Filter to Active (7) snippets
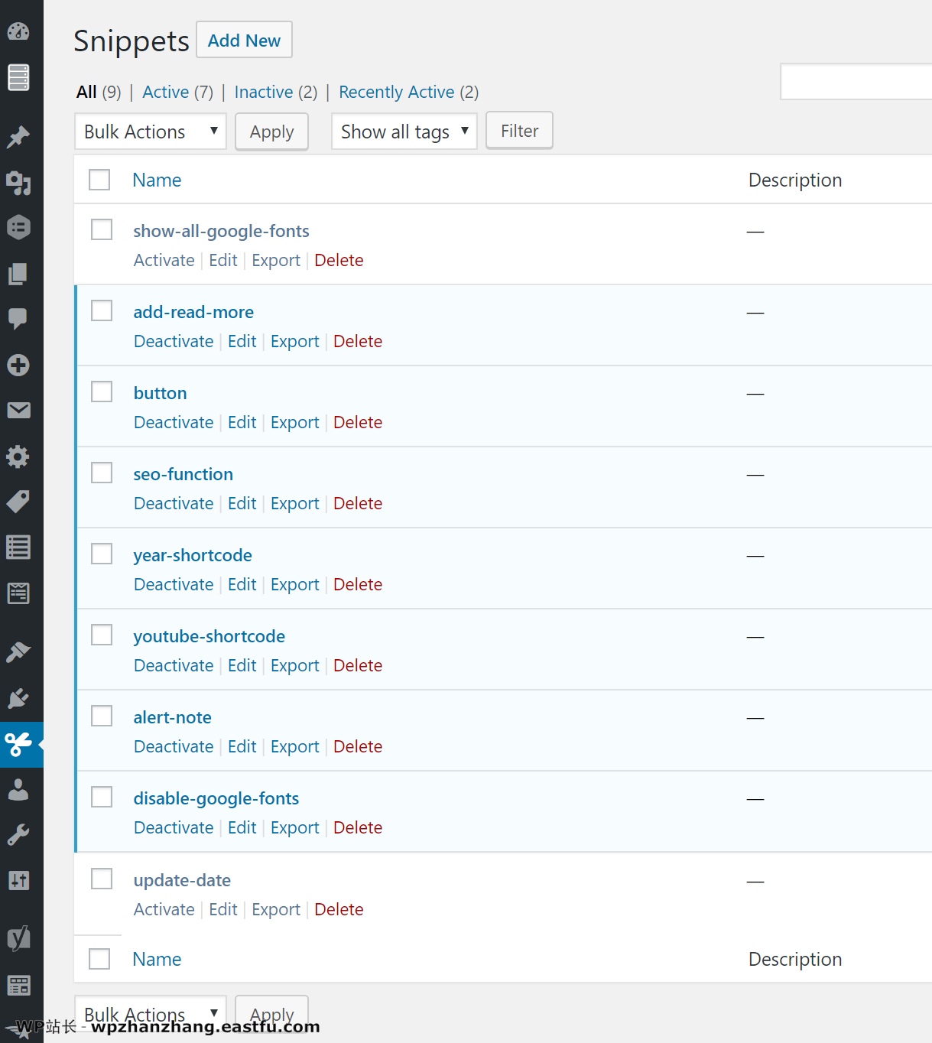This screenshot has width=932, height=1043. [x=177, y=92]
